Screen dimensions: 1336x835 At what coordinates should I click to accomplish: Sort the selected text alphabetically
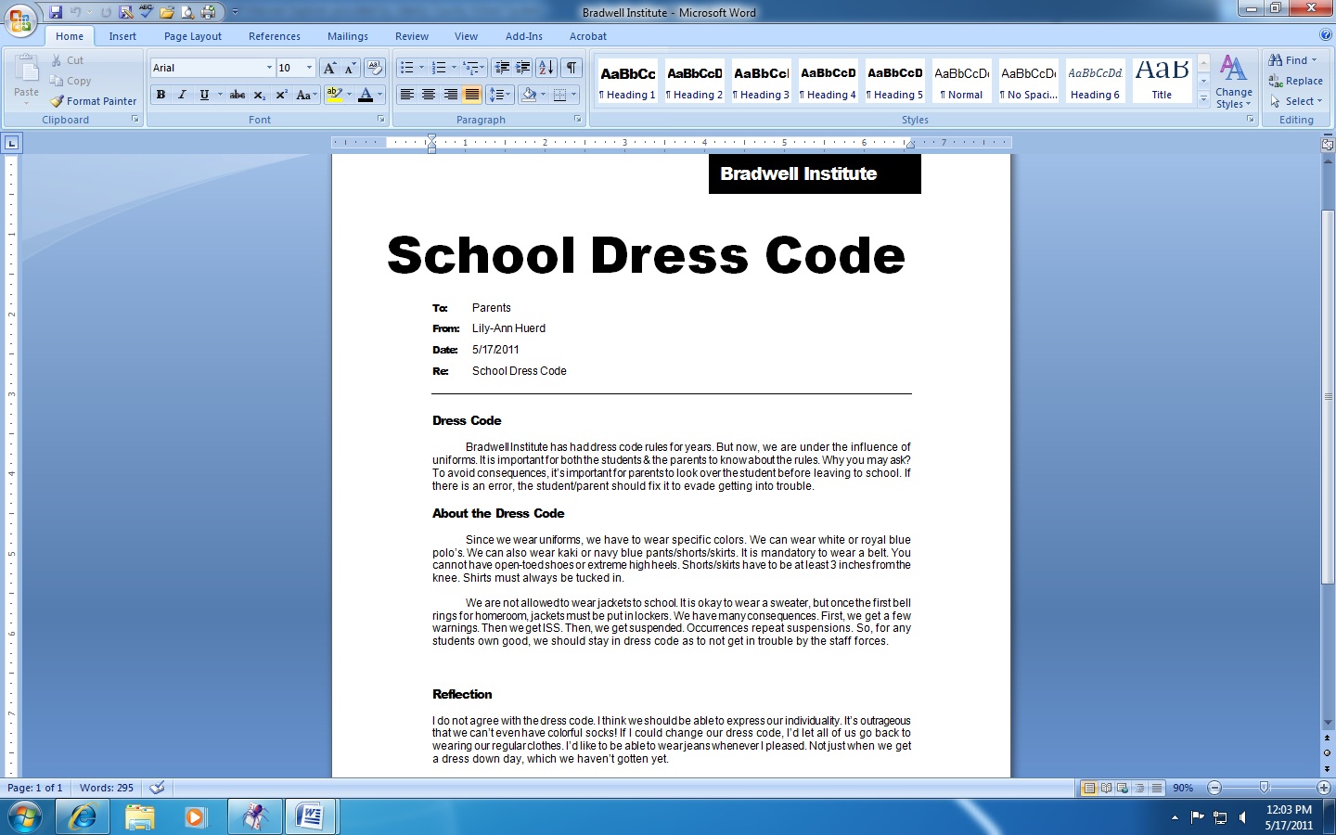point(544,67)
